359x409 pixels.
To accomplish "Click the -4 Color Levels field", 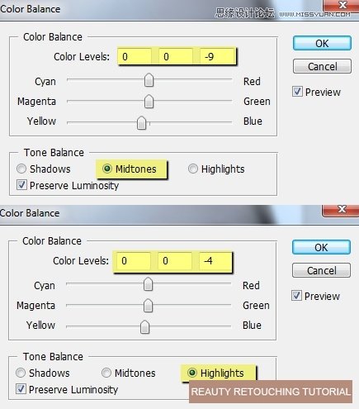I will 215,260.
